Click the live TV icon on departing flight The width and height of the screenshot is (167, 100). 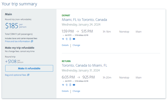click(x=74, y=39)
